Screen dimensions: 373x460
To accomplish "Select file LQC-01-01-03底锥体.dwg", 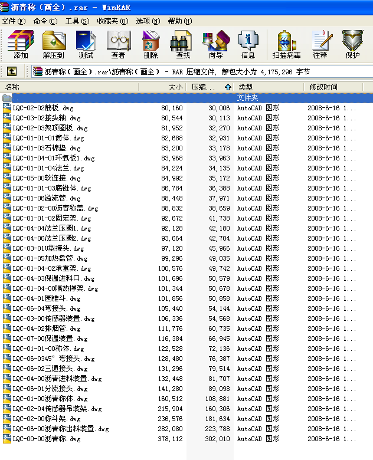I will pyautogui.click(x=52, y=188).
